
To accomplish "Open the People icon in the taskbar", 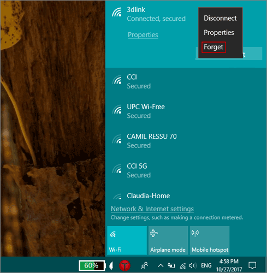I will click(x=145, y=265).
